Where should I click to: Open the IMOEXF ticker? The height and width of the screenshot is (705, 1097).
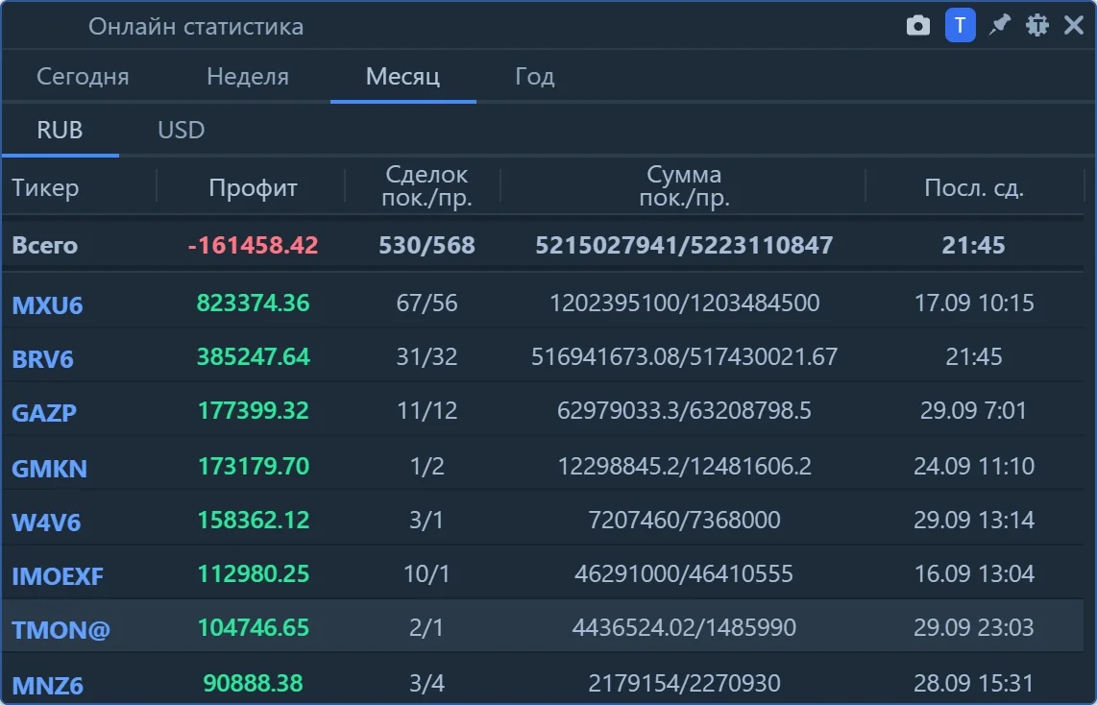[58, 576]
